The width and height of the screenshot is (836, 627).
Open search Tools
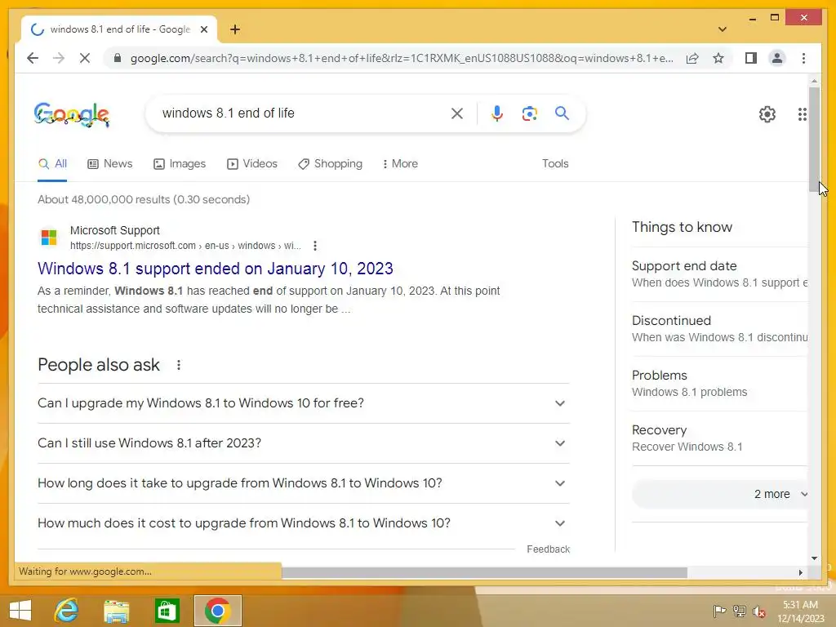coord(555,163)
